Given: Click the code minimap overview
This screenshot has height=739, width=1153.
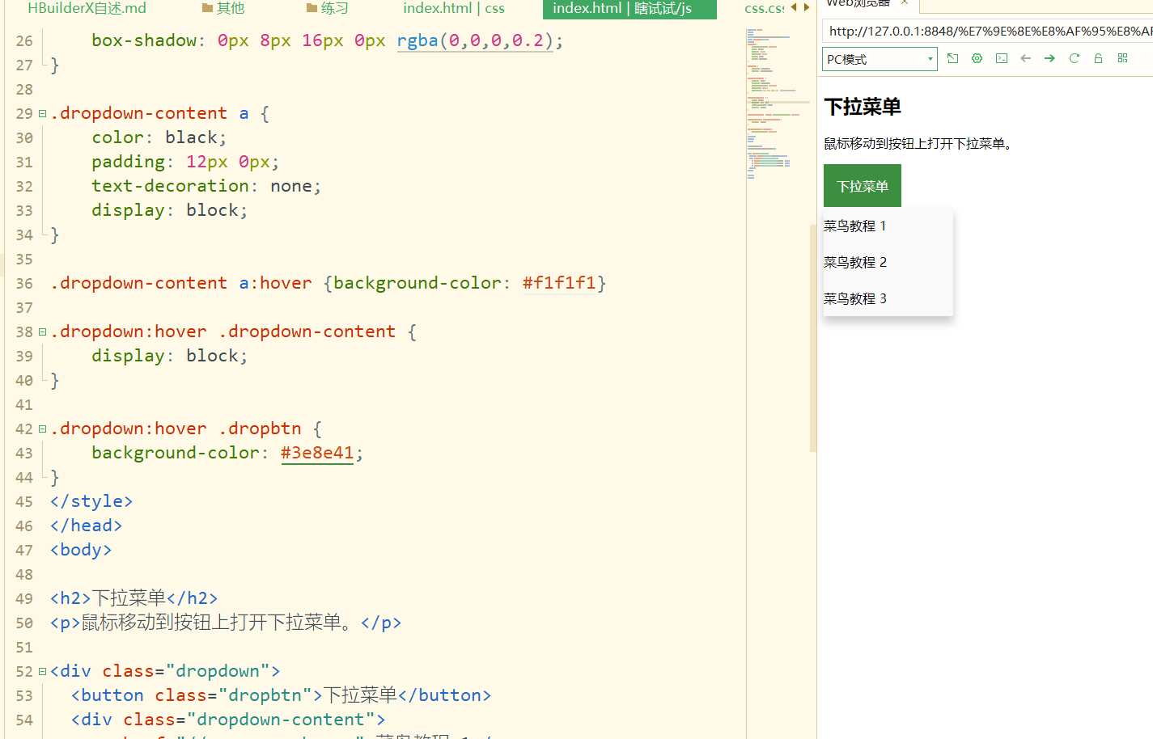Looking at the screenshot, I should [x=777, y=105].
